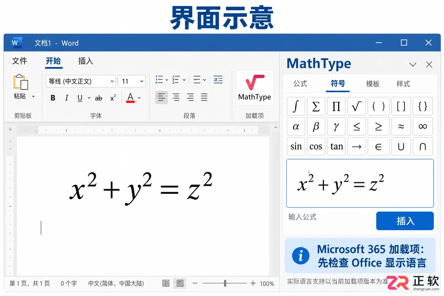Screen dimensions: 444x296
Task: Select the 符号 tab in MathType
Action: coord(338,84)
